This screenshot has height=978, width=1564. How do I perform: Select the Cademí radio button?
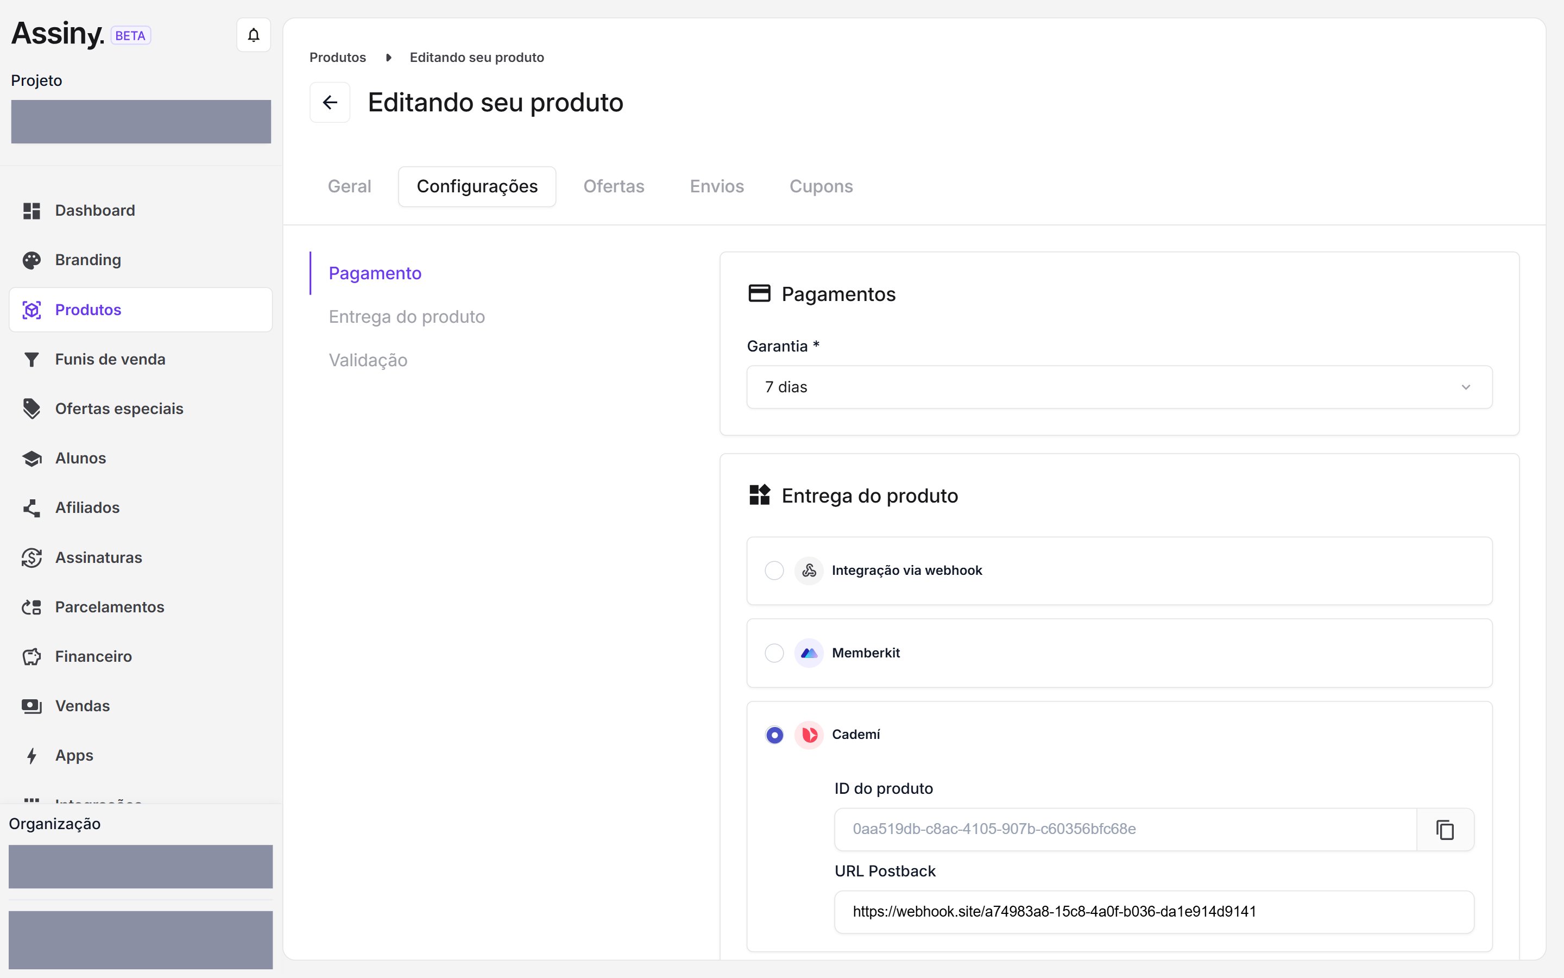774,735
